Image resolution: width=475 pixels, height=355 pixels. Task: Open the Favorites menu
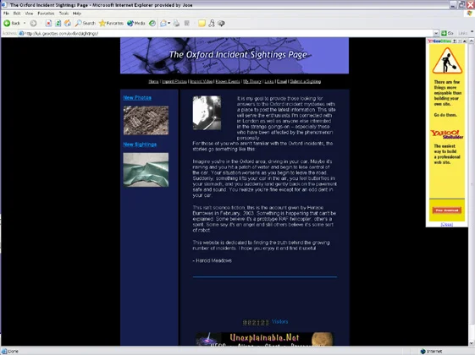[46, 14]
